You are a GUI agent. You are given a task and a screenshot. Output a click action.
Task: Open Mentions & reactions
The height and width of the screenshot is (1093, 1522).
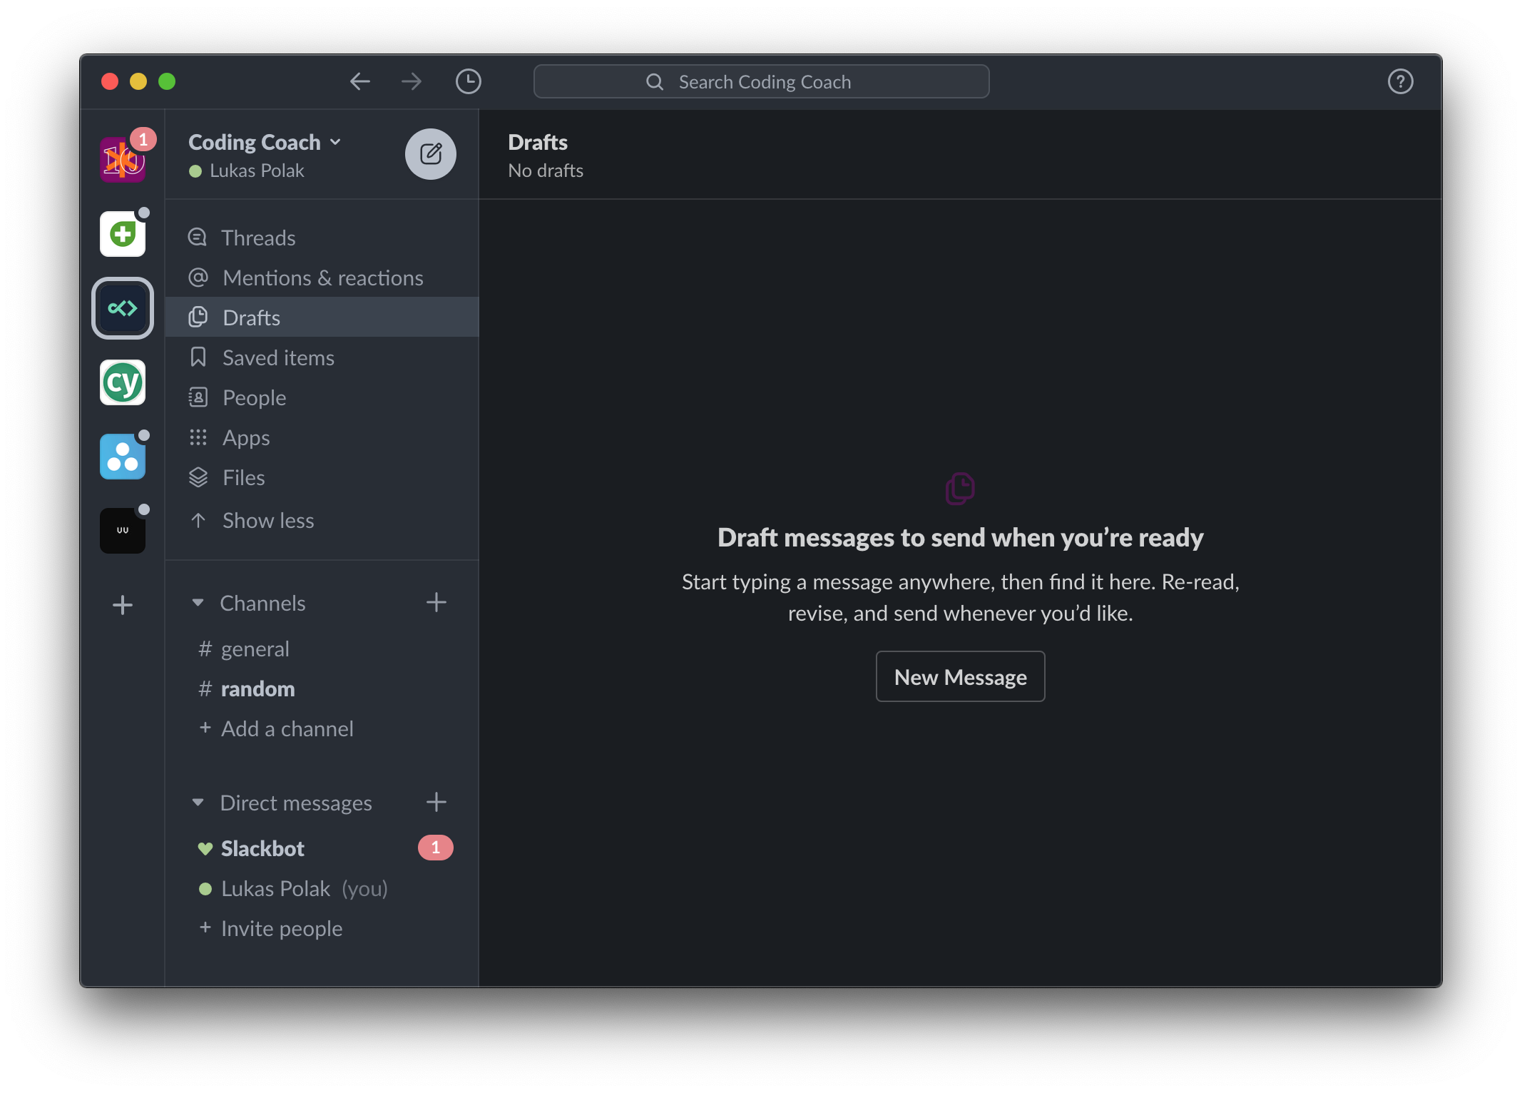pyautogui.click(x=322, y=278)
